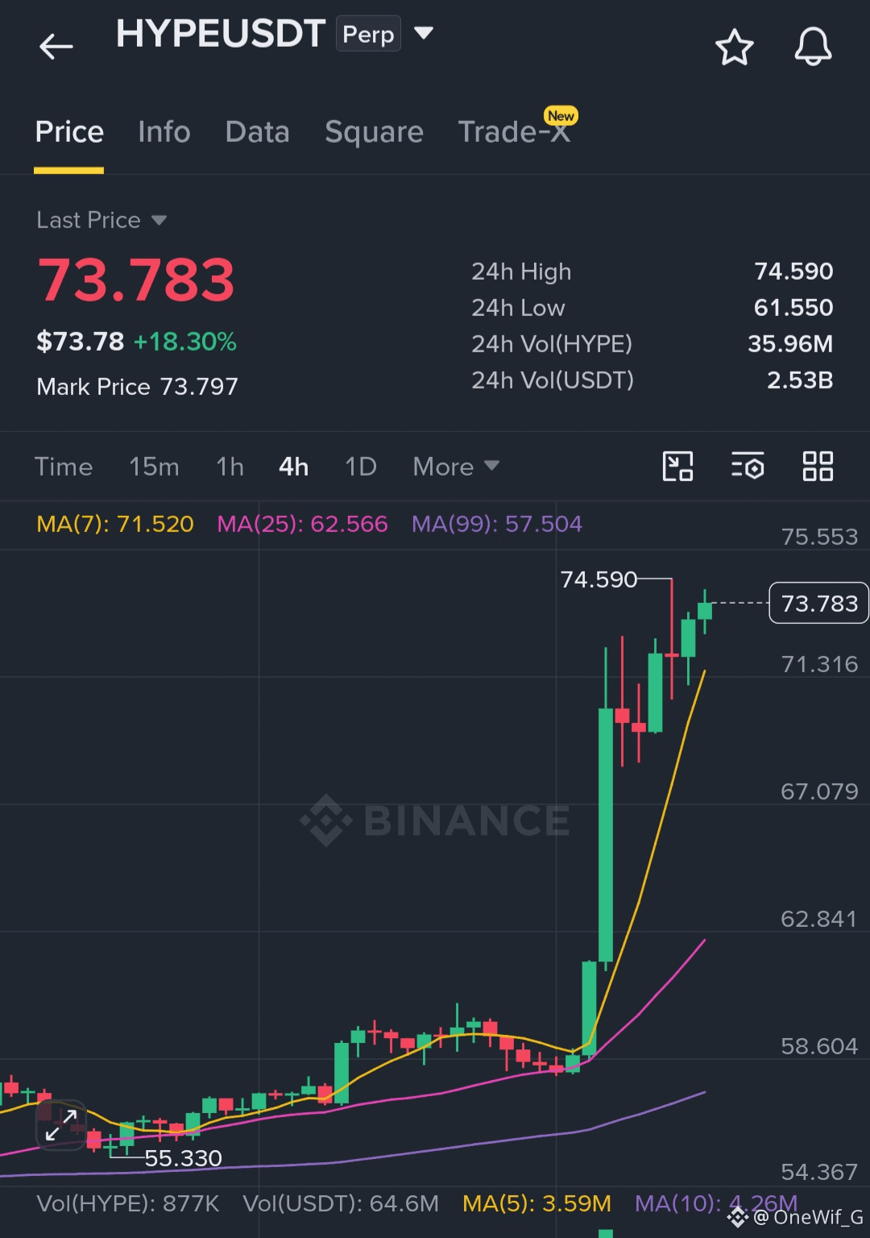Tap the 24h High value 74.590
The width and height of the screenshot is (870, 1238).
tap(793, 272)
